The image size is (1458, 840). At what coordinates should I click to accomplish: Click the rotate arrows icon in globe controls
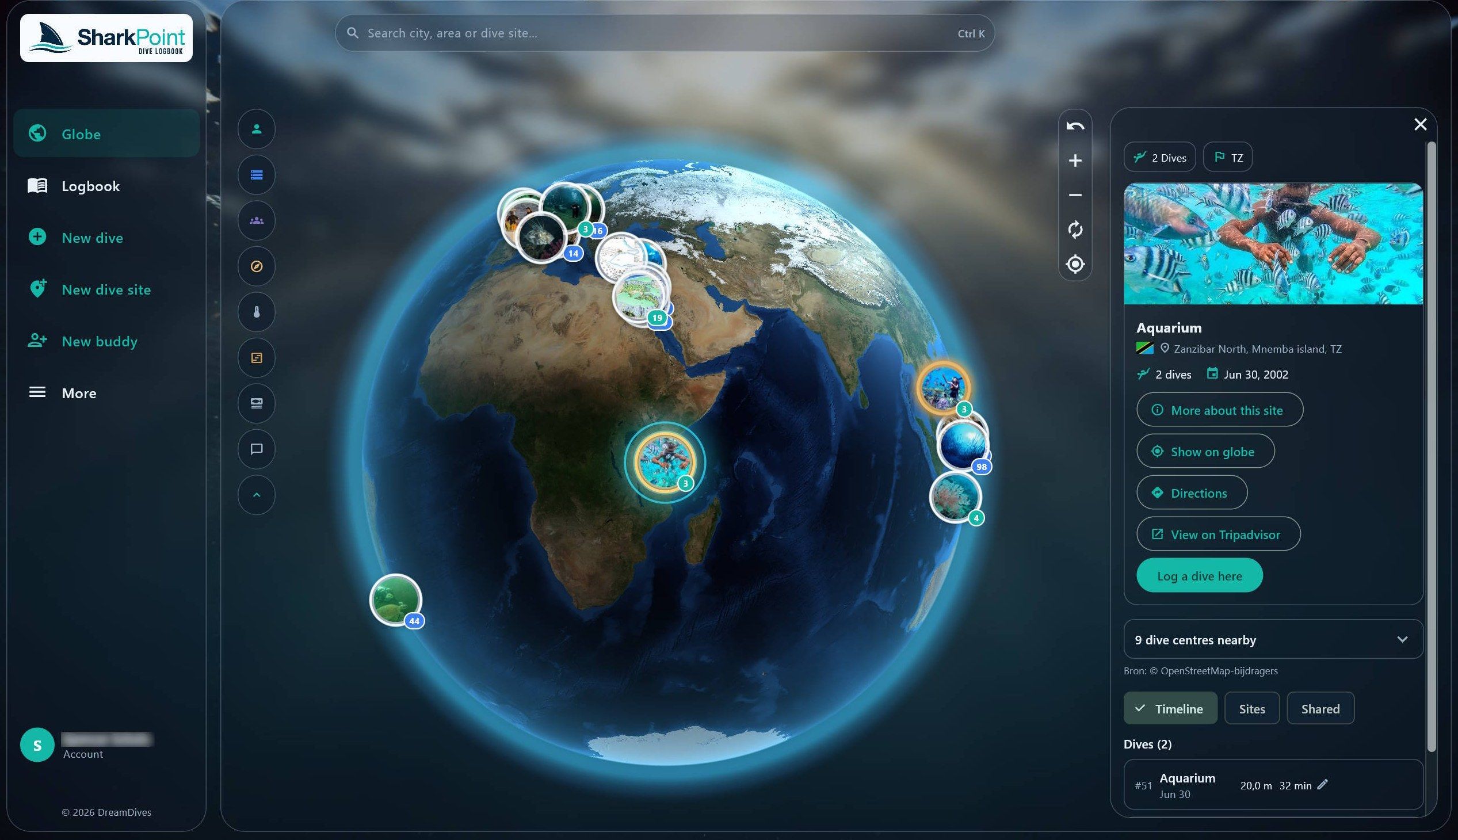(1075, 230)
